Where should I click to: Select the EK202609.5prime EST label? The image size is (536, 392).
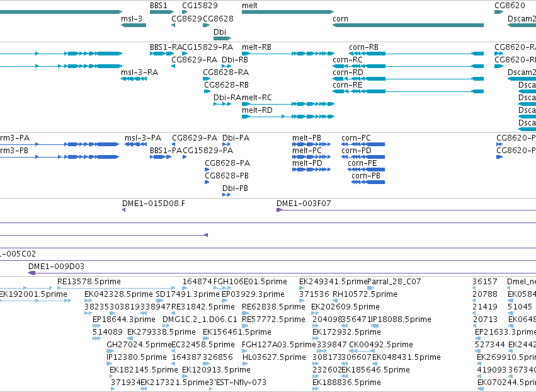345,307
